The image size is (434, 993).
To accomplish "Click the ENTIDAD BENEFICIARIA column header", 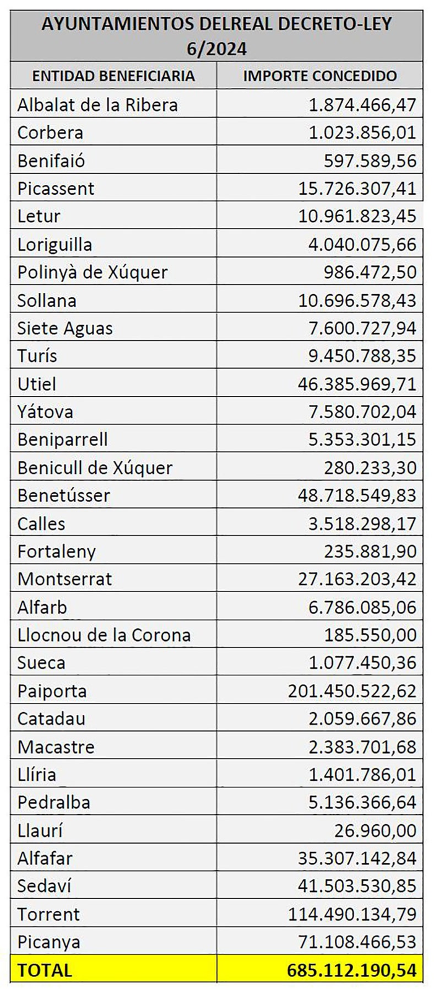I will 113,76.
